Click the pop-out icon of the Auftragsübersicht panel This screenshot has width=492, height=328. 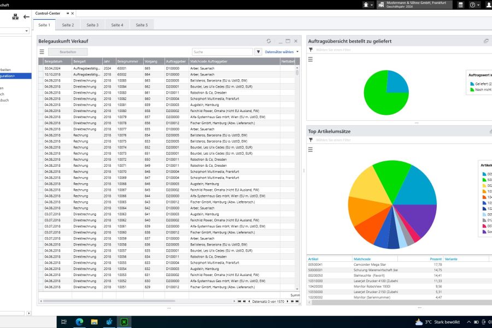486,41
